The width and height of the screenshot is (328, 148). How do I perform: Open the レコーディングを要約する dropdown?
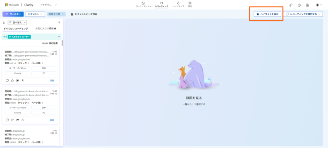tap(303, 14)
